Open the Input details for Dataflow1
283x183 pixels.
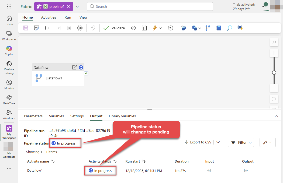(209, 170)
